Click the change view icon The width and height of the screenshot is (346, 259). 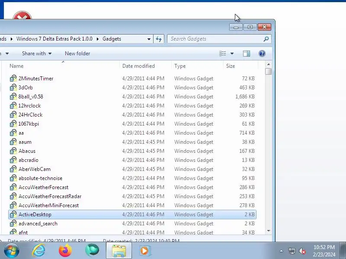(x=222, y=54)
